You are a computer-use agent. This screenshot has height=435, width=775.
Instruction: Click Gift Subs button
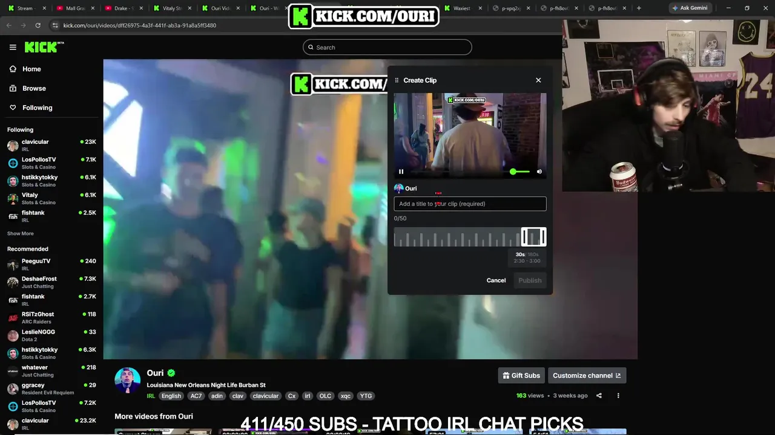pyautogui.click(x=521, y=375)
